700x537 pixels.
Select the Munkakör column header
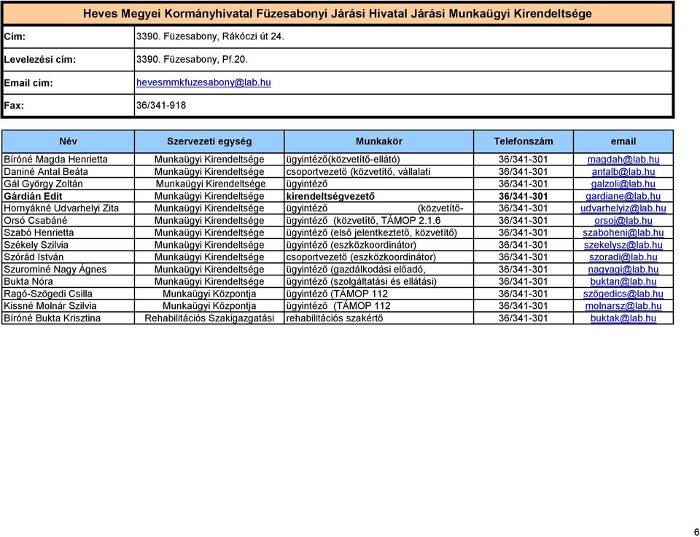(x=379, y=142)
